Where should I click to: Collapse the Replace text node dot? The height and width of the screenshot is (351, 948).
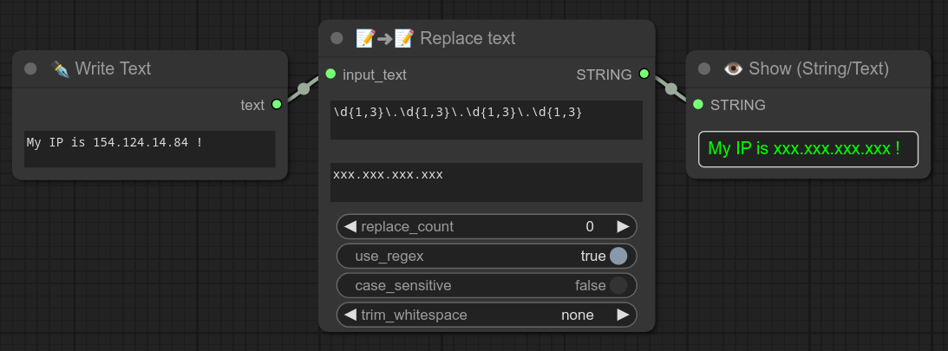pos(337,38)
